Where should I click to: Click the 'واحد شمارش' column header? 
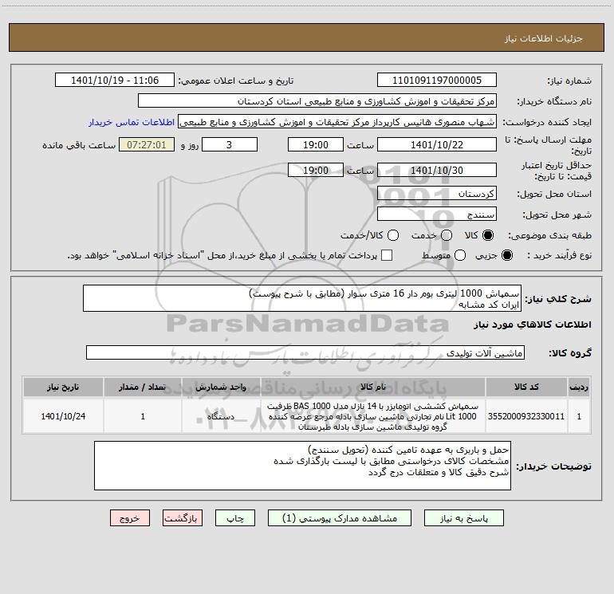pos(221,387)
